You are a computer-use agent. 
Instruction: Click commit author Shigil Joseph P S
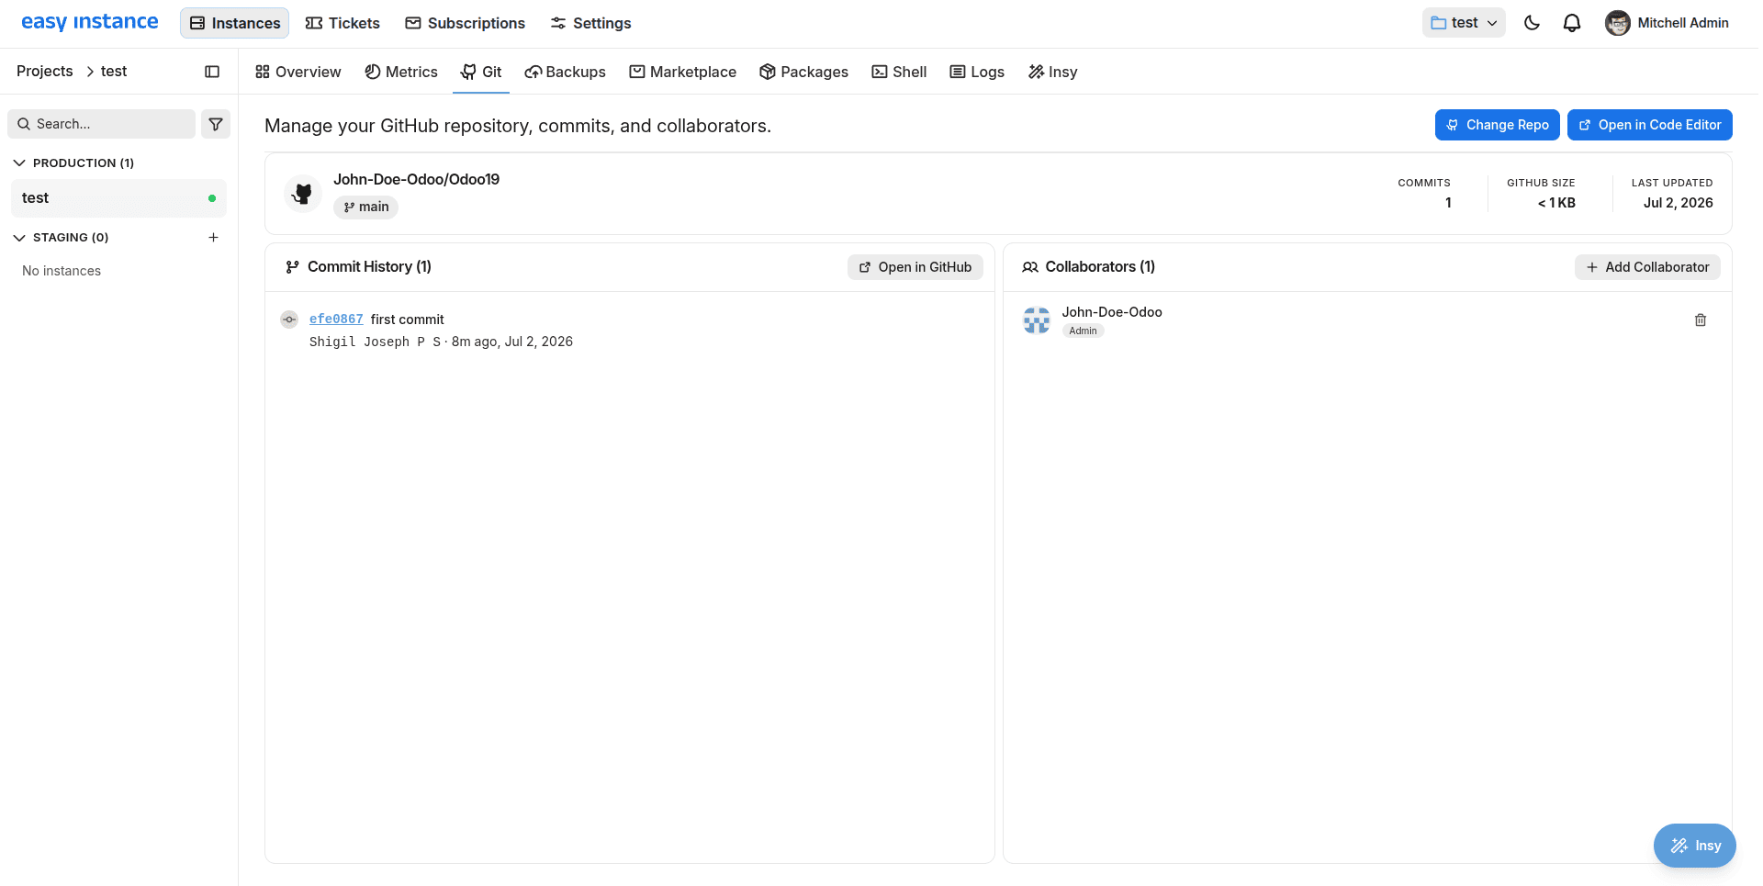375,342
